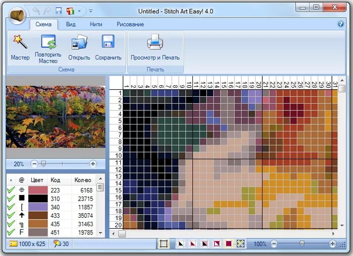The height and width of the screenshot is (256, 353).
Task: Toggle the checkmark for thread 340
Action: click(11, 207)
